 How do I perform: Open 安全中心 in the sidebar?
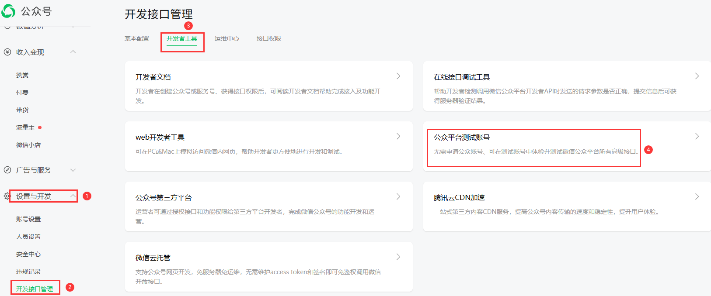point(28,254)
